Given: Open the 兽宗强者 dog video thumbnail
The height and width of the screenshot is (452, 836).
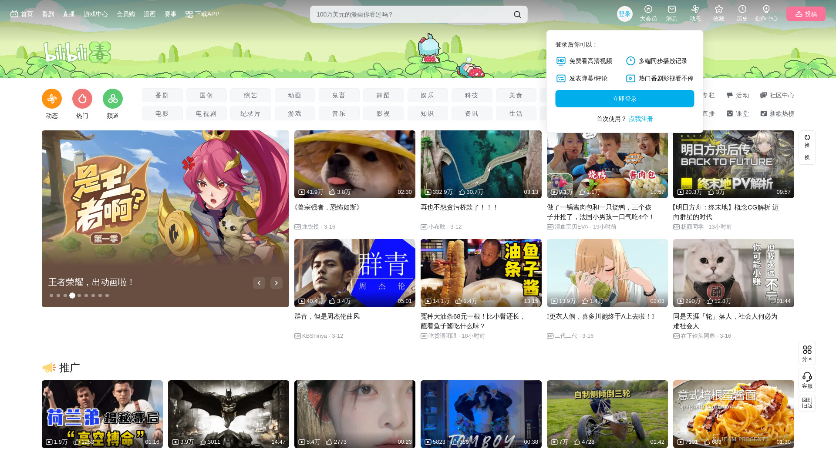Looking at the screenshot, I should pos(355,164).
